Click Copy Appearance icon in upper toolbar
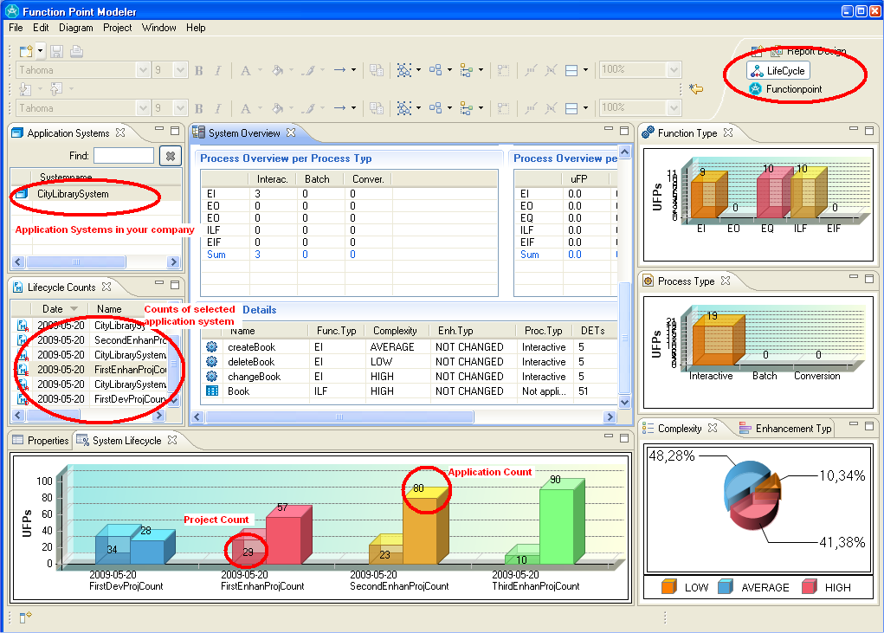The image size is (884, 633). [376, 70]
